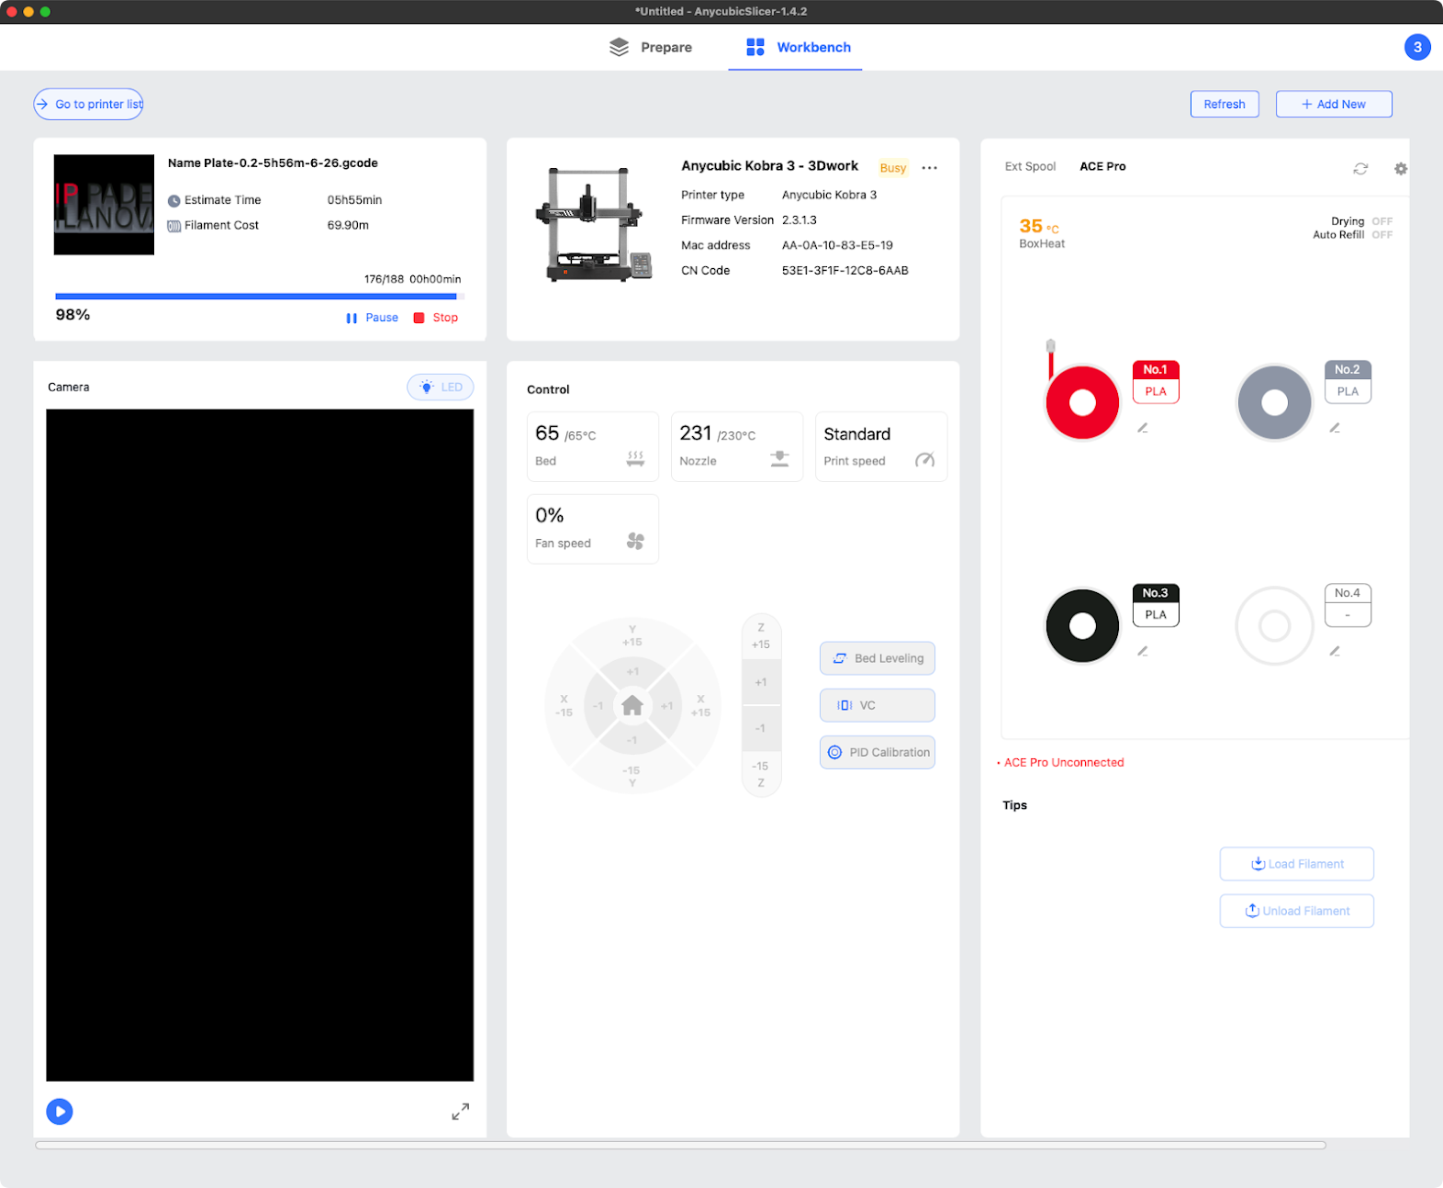Click the No.3 PLA label
The height and width of the screenshot is (1188, 1443).
pos(1156,605)
